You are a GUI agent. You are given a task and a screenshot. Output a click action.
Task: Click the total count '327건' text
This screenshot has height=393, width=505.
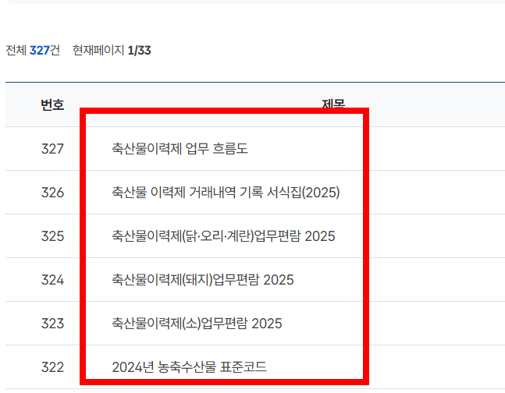coord(44,51)
